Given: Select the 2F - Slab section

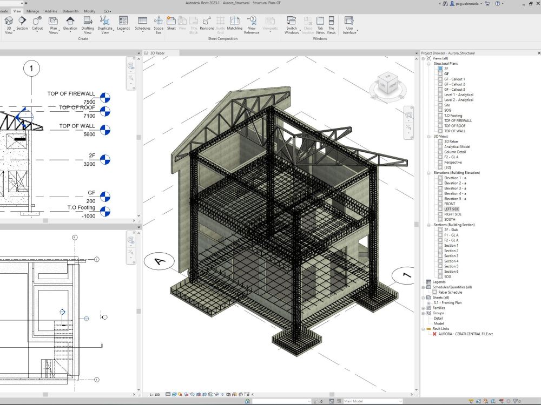Looking at the screenshot, I should pyautogui.click(x=451, y=230).
